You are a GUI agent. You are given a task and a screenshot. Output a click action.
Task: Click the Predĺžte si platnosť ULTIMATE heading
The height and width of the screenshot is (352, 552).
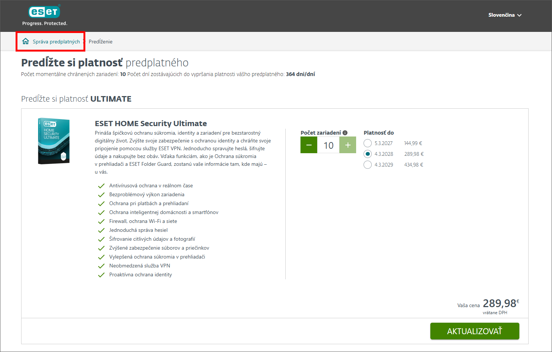click(76, 99)
